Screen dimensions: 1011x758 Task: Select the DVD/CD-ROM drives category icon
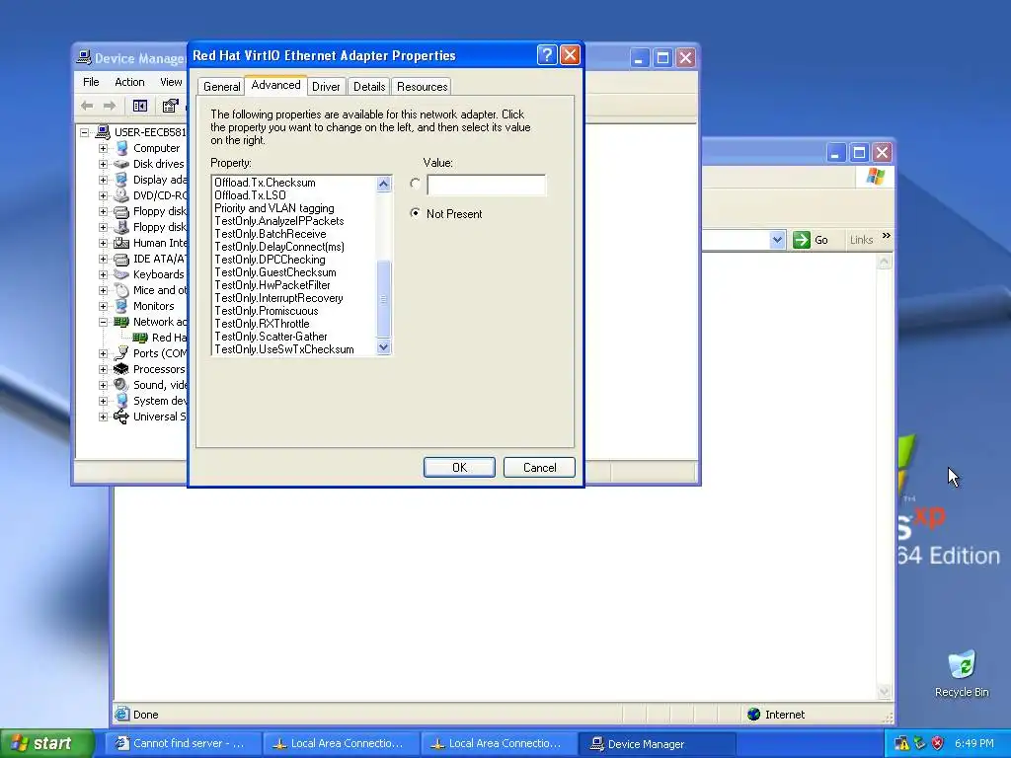(x=121, y=195)
